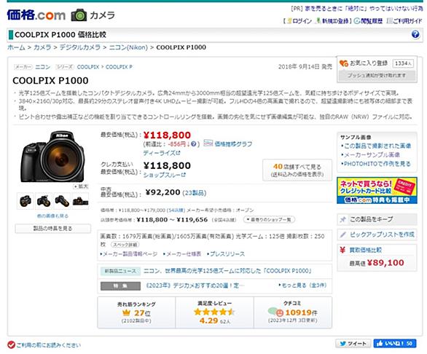Click the pencil icon for pickup list

(x=343, y=235)
